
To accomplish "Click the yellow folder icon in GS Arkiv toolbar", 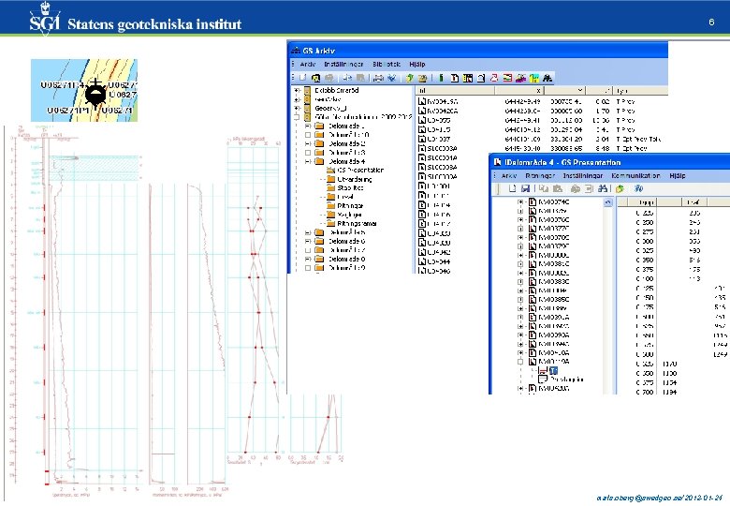I will point(422,78).
